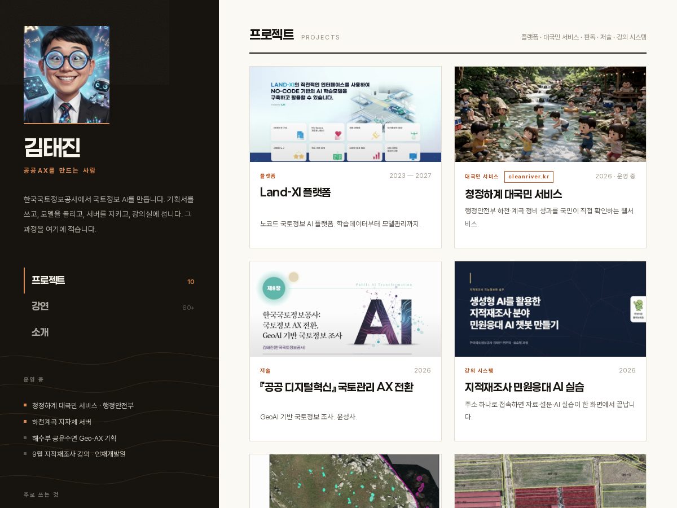The height and width of the screenshot is (508, 677).
Task: Open the aerial rock survey image thumbnail
Action: pyautogui.click(x=345, y=481)
